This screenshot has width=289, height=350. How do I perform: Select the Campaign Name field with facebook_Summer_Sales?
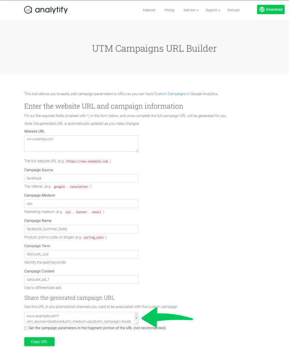81,229
